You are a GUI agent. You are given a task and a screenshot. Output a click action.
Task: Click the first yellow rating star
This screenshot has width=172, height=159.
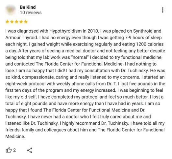click(7, 21)
